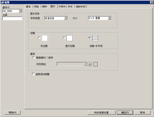
Task: Close the 报警 dialog window
Action: click(x=152, y=2)
